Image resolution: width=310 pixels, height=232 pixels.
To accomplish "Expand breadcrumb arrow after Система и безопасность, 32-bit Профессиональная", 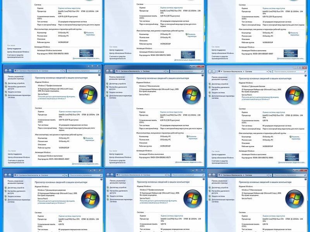I will click(40, 71).
